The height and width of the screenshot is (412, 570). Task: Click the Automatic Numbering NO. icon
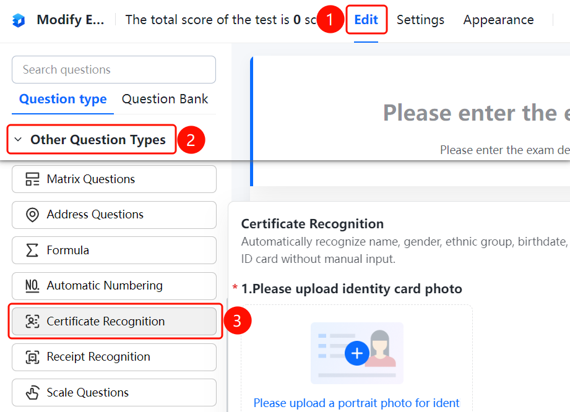pyautogui.click(x=32, y=286)
